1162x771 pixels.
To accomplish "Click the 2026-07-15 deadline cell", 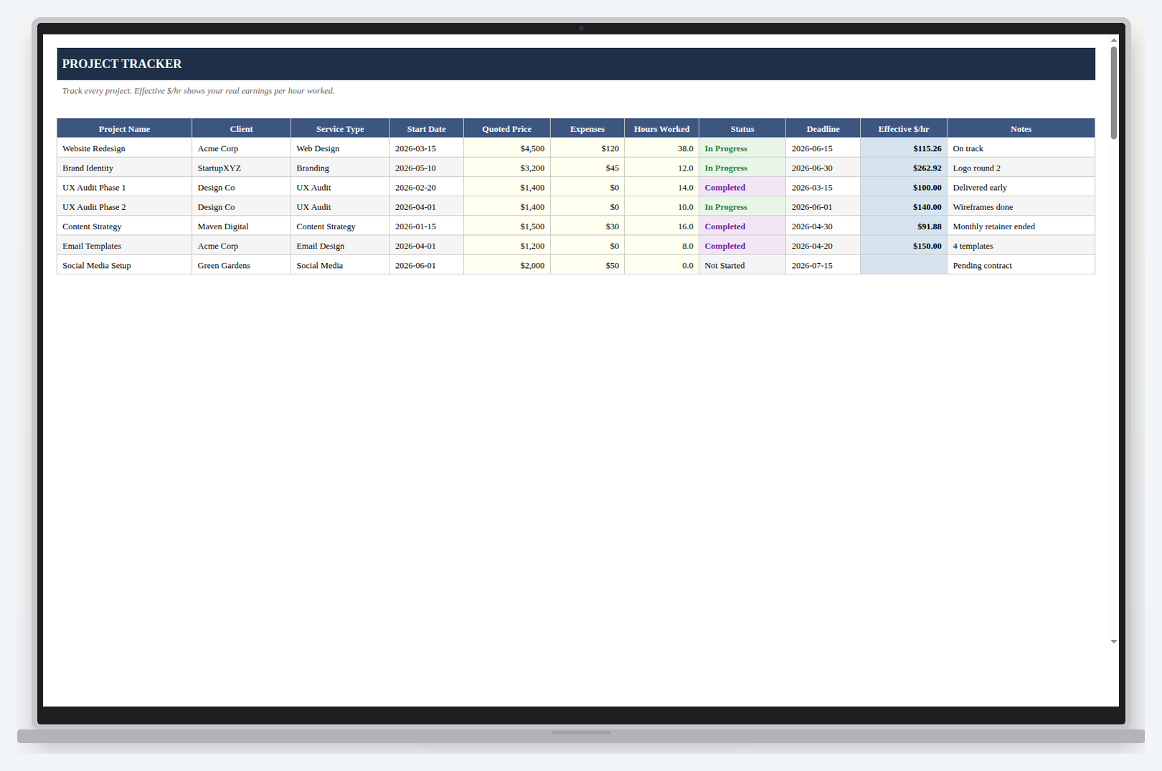I will click(823, 264).
